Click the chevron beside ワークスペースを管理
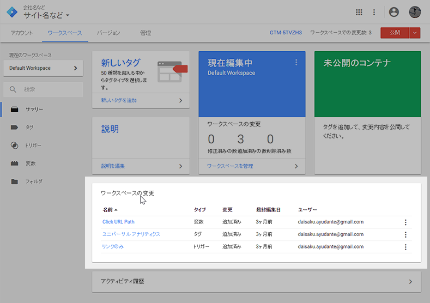 (296, 166)
